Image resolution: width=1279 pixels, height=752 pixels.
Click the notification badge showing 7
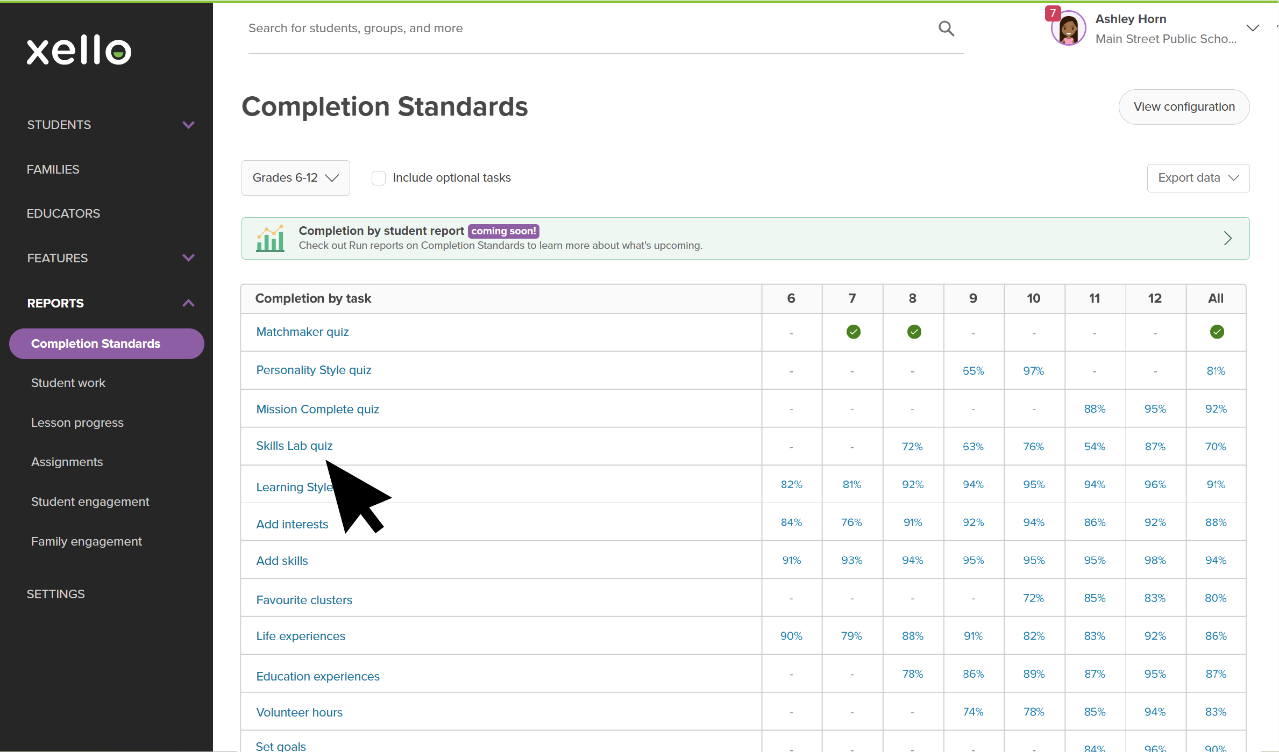point(1053,13)
